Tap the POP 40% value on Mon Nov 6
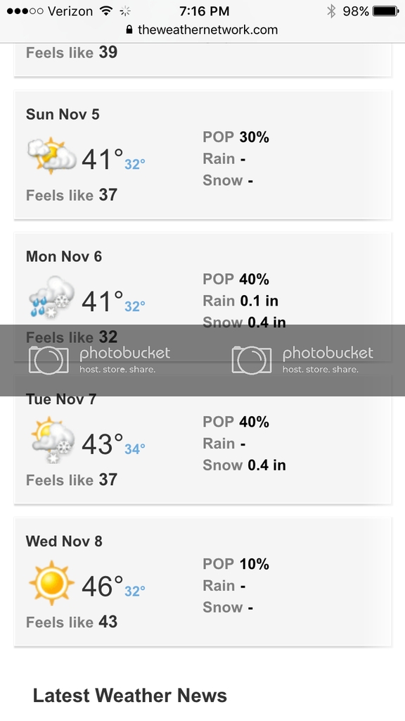The height and width of the screenshot is (721, 405). [x=236, y=279]
